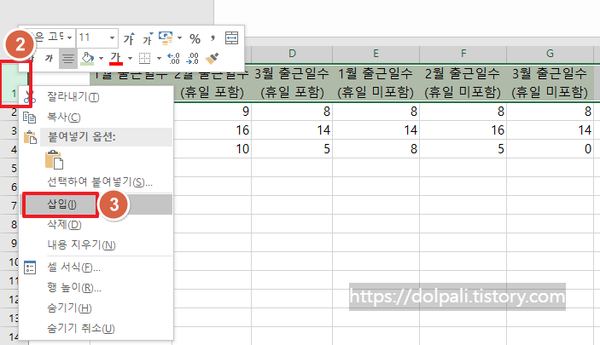This screenshot has height=345, width=600.
Task: Click cell F2 containing 8
Action: point(463,112)
